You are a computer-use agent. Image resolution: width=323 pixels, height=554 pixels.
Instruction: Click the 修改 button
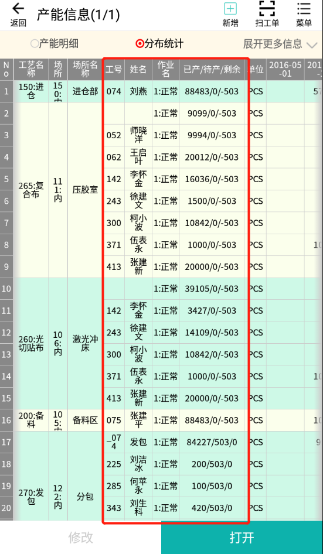pyautogui.click(x=81, y=538)
